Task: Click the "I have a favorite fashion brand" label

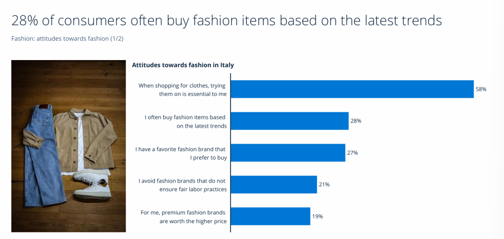Action: 181,153
